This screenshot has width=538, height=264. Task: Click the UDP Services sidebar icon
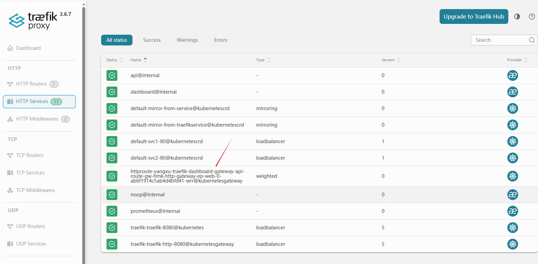(x=10, y=244)
